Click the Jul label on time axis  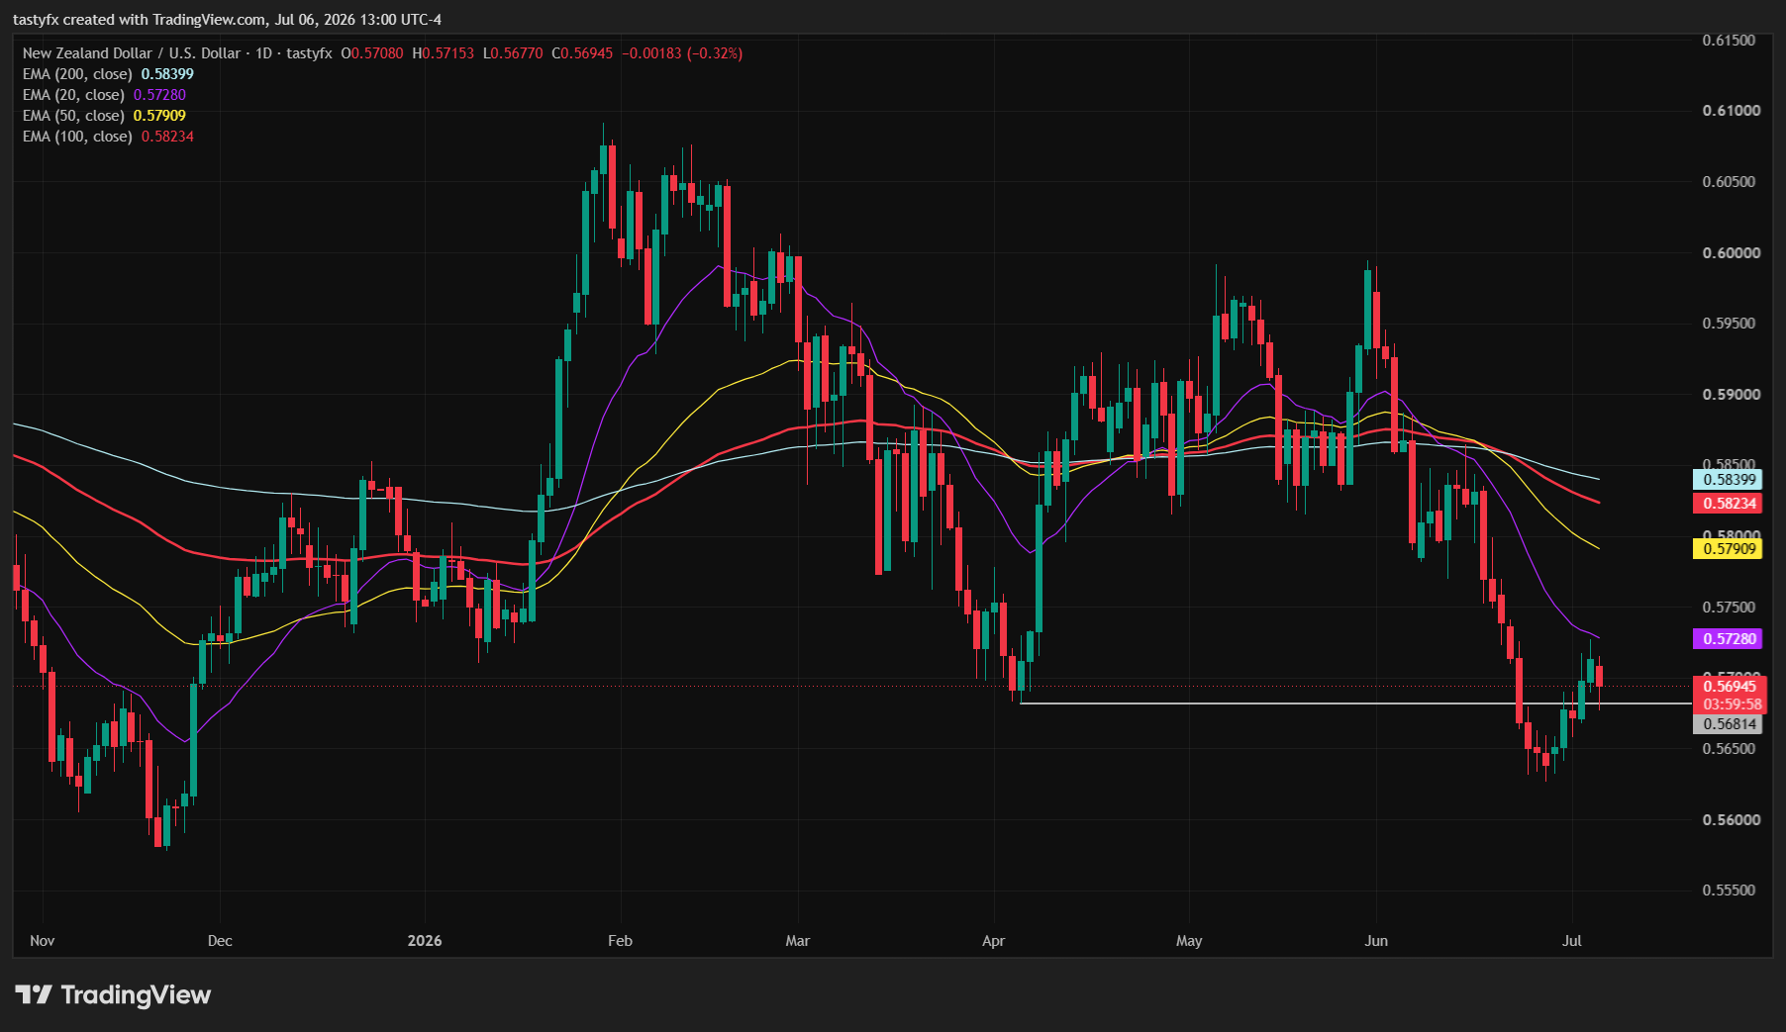point(1572,941)
